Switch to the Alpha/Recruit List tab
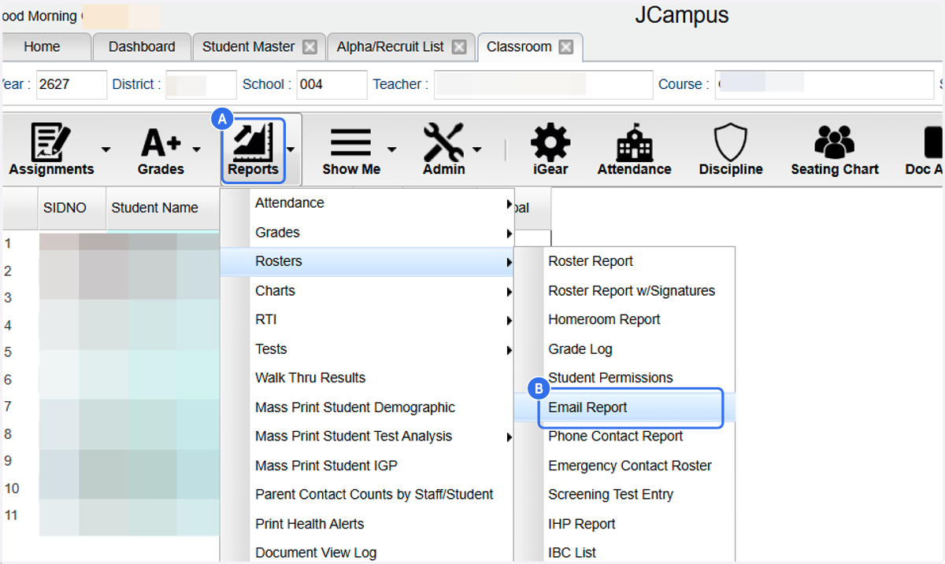The width and height of the screenshot is (945, 564). [x=390, y=47]
